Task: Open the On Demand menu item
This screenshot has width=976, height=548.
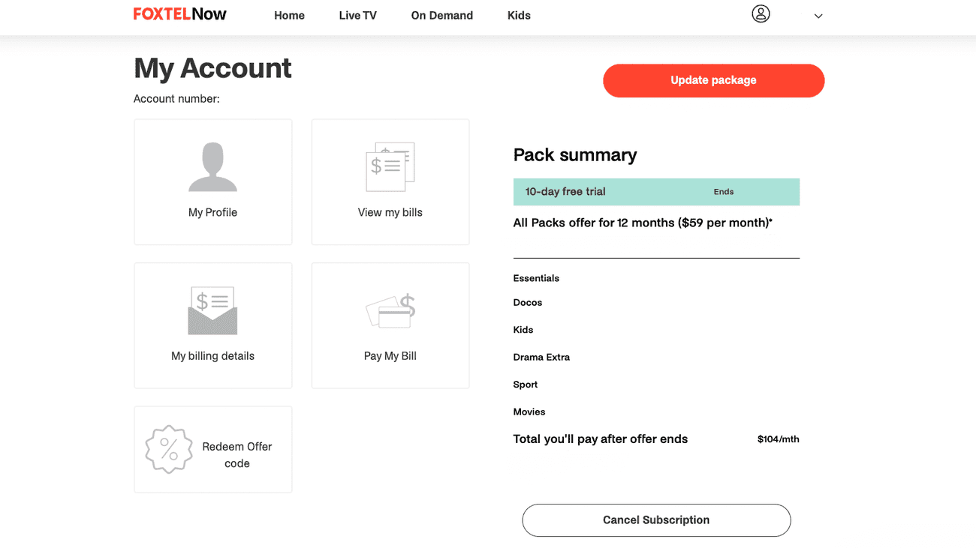Action: (441, 16)
